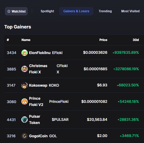This screenshot has height=143, width=144.
Task: Click the KOKO ticker symbol
Action: pos(54,85)
